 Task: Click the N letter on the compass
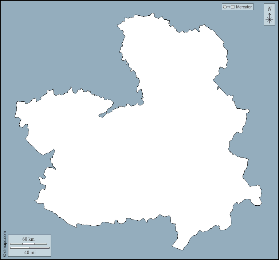tap(270, 9)
